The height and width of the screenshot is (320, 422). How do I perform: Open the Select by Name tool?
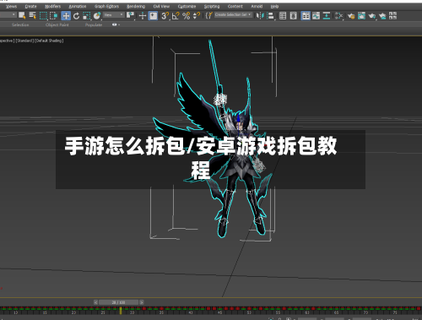tap(33, 15)
